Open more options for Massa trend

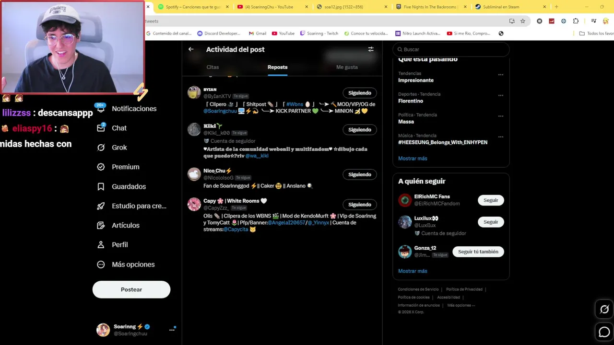pyautogui.click(x=501, y=116)
